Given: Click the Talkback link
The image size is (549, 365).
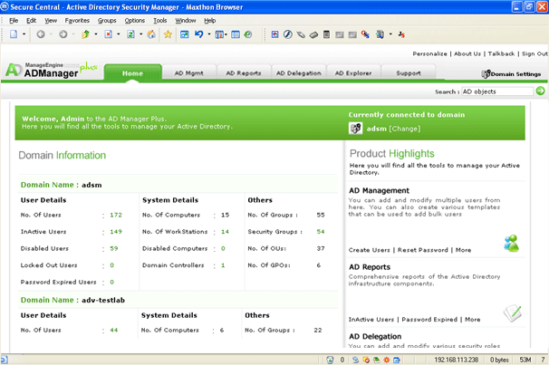Looking at the screenshot, I should pos(501,53).
